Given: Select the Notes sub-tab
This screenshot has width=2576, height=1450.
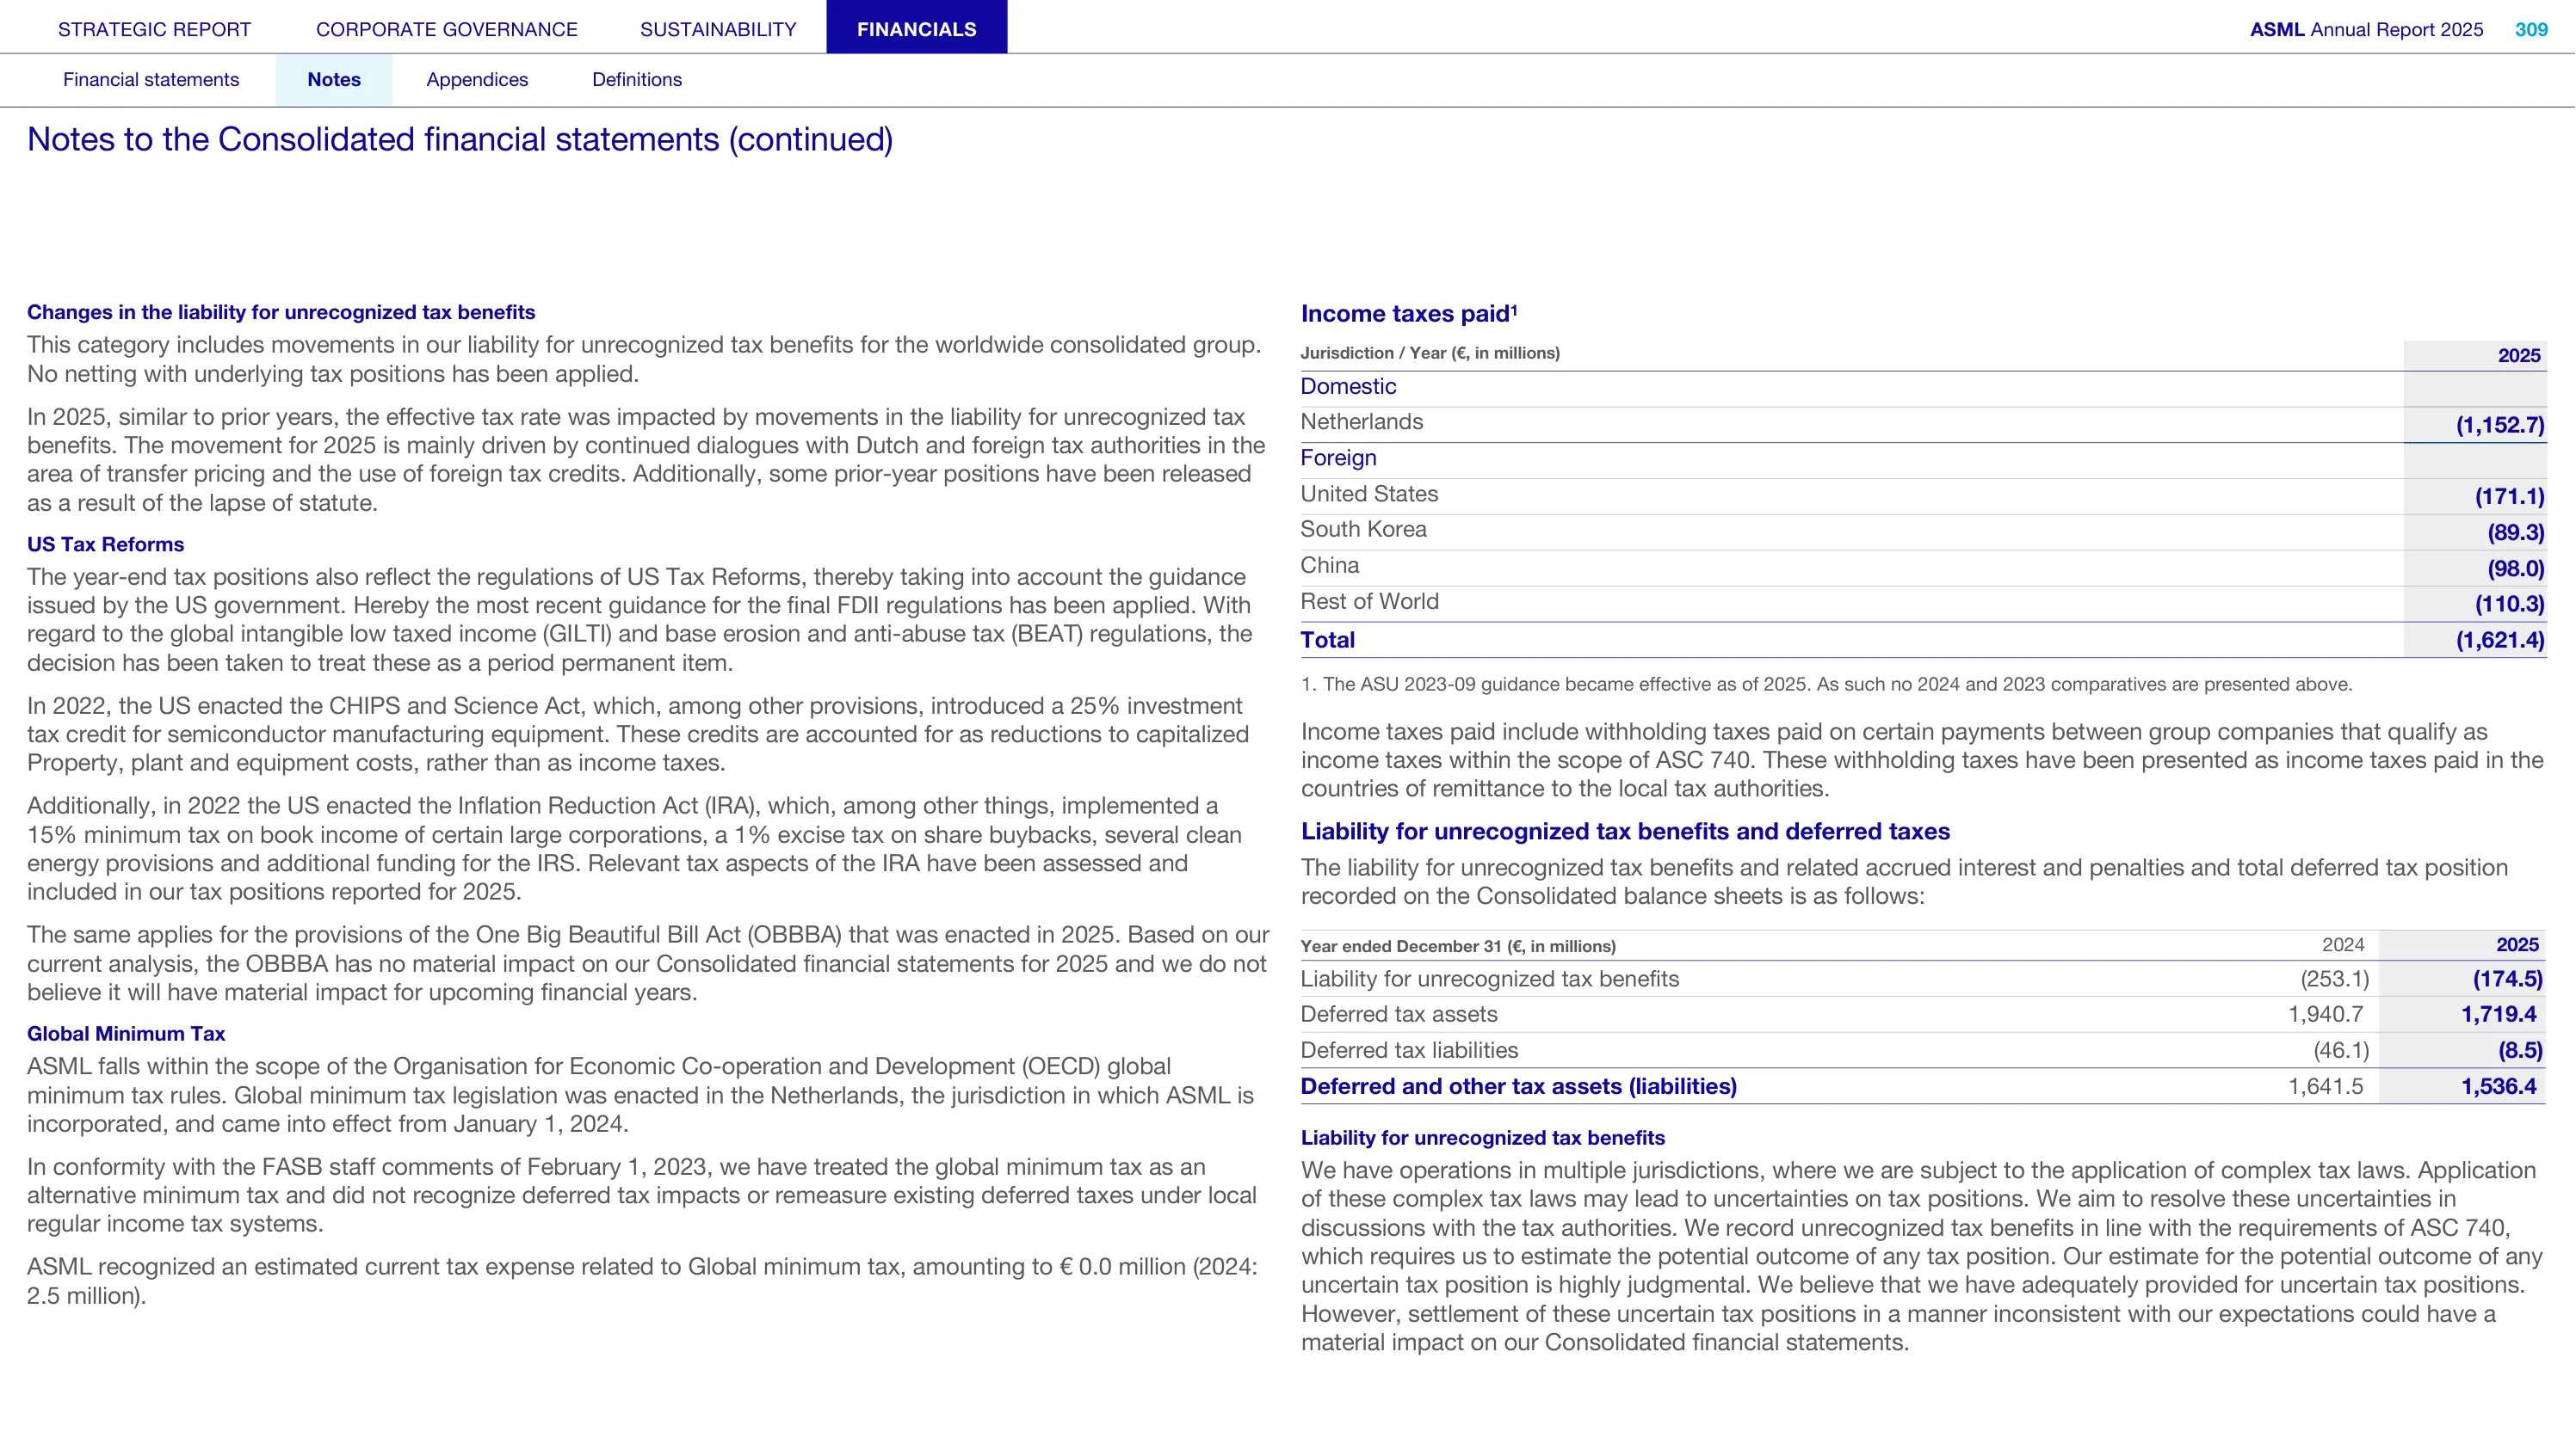Looking at the screenshot, I should pos(334,80).
